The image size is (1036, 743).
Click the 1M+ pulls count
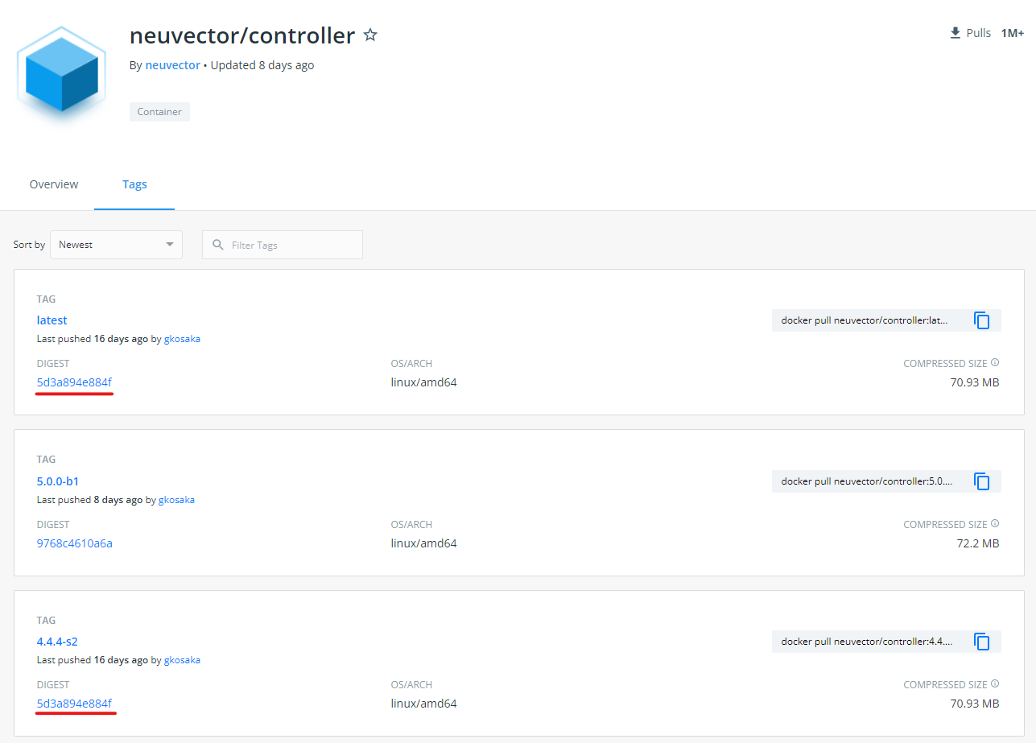click(x=1013, y=33)
